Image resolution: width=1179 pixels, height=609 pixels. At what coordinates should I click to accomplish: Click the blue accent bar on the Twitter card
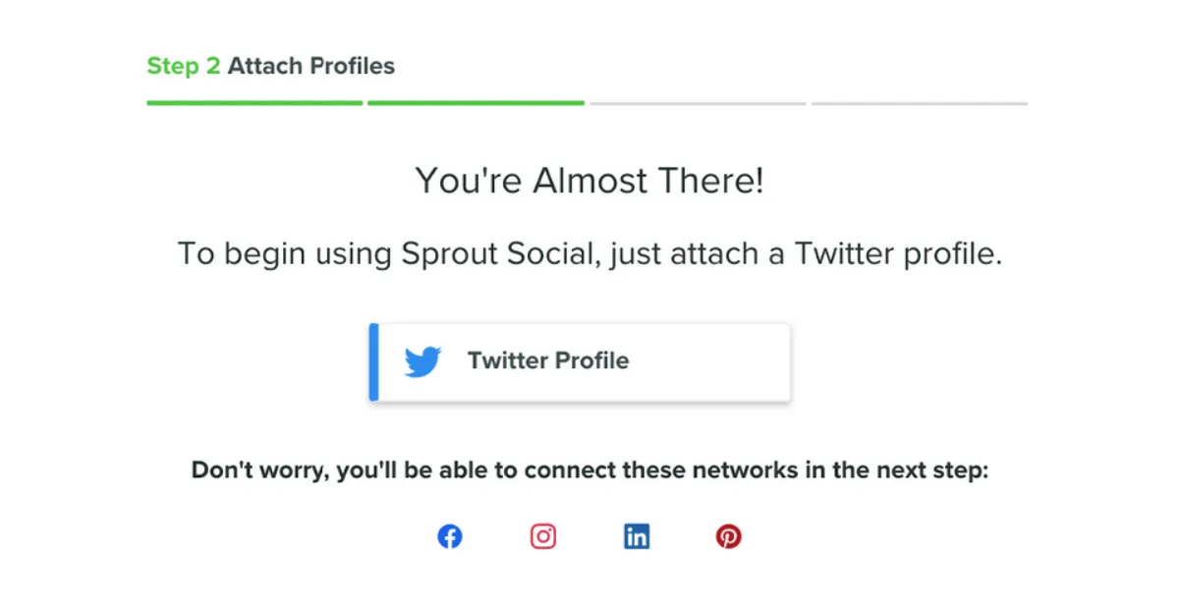[374, 361]
